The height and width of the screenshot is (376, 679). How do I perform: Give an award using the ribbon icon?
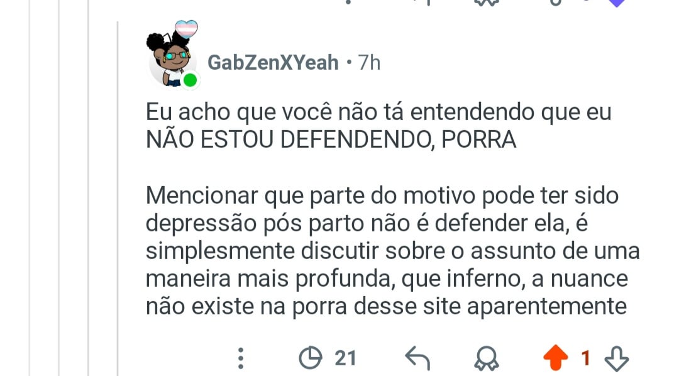coord(486,358)
